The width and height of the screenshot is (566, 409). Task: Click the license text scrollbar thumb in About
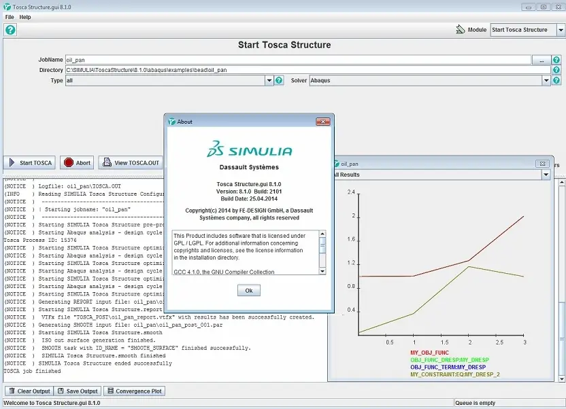tap(322, 246)
